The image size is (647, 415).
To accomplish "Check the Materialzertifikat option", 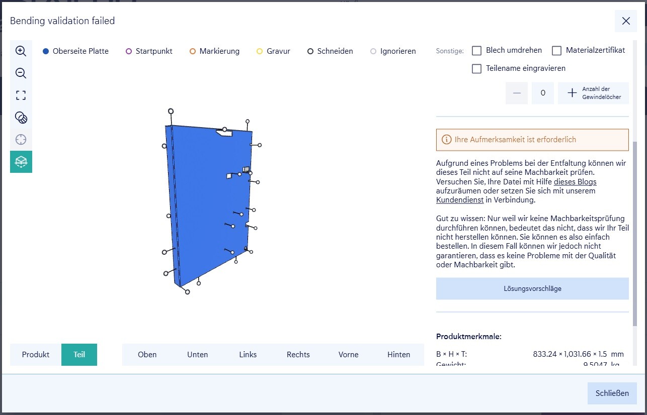I will tap(556, 51).
